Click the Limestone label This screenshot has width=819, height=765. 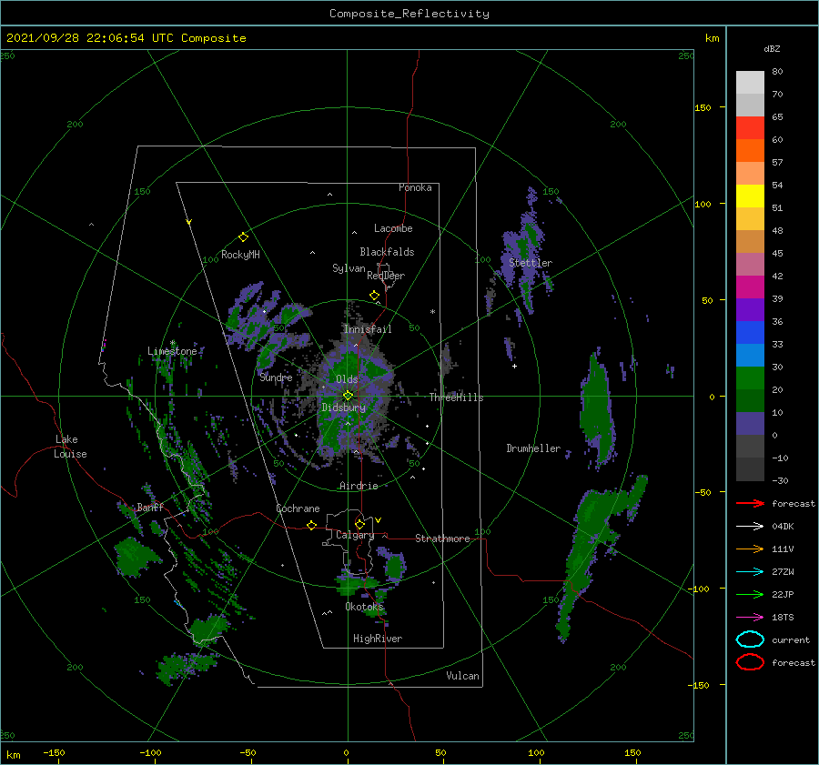(172, 351)
